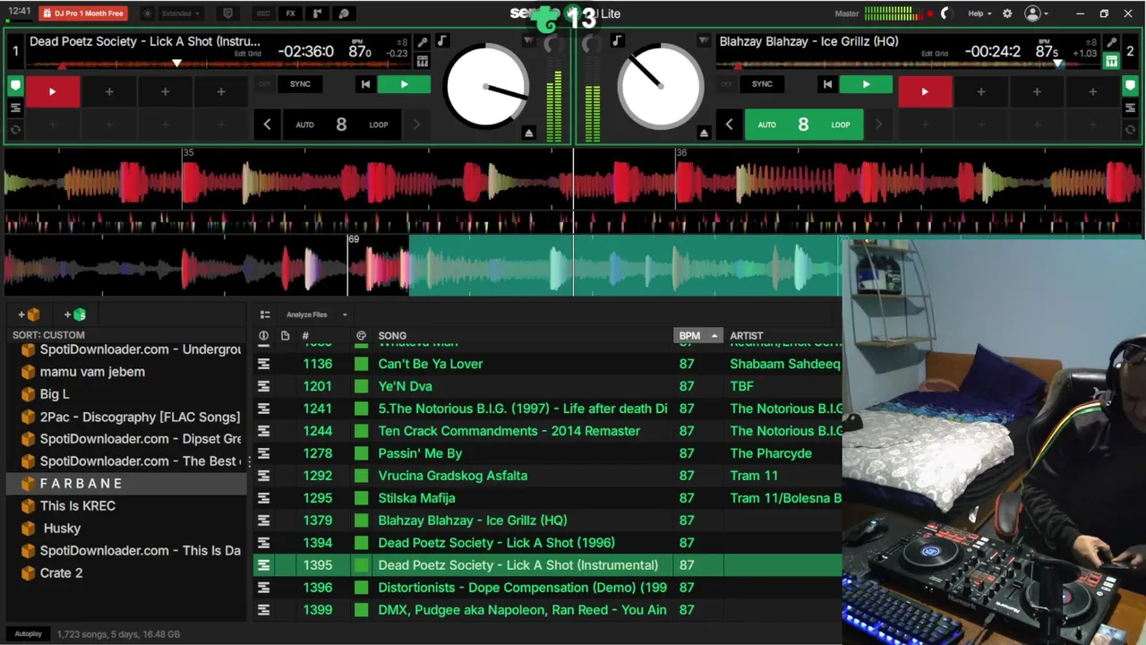Disable the active 8-beat auto loop on deck 2
This screenshot has width=1146, height=645.
tap(803, 125)
